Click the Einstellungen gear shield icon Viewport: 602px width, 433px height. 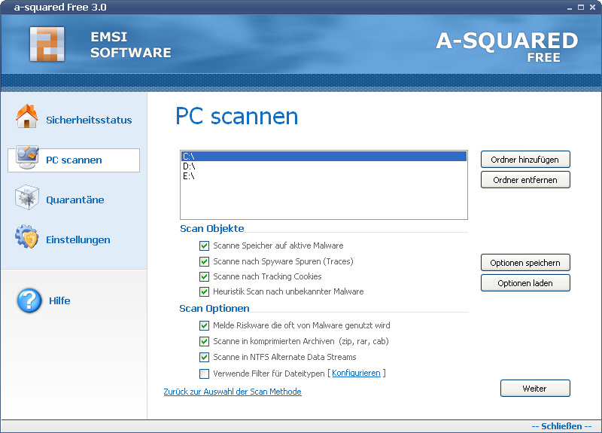tap(27, 236)
